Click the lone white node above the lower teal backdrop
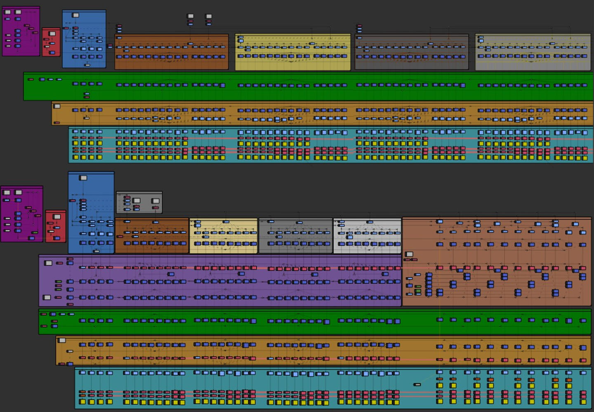The image size is (594, 412). click(x=417, y=384)
